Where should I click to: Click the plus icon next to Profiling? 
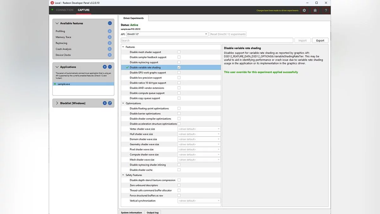point(110,31)
